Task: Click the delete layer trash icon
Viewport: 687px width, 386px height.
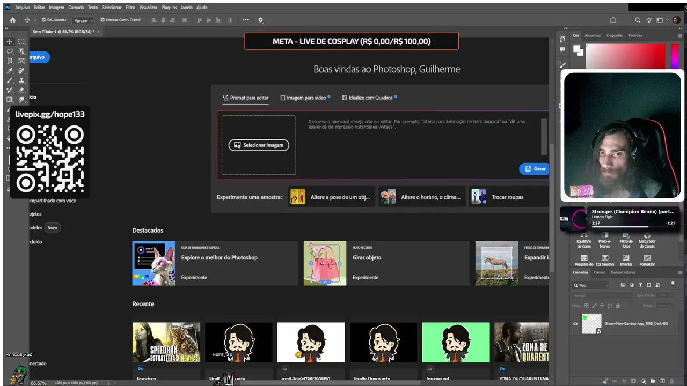Action: 672,381
